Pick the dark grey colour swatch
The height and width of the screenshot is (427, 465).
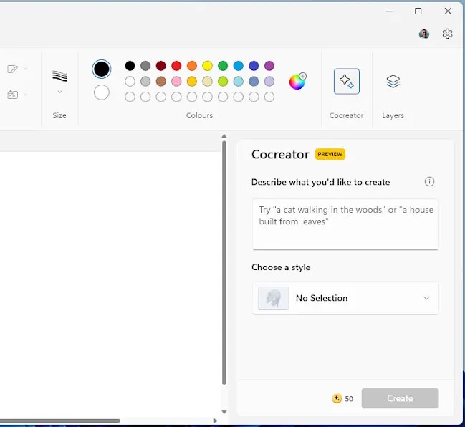[145, 66]
